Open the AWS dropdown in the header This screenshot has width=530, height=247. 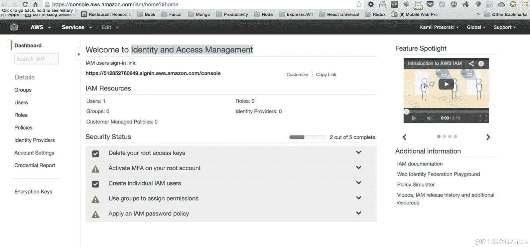click(40, 27)
